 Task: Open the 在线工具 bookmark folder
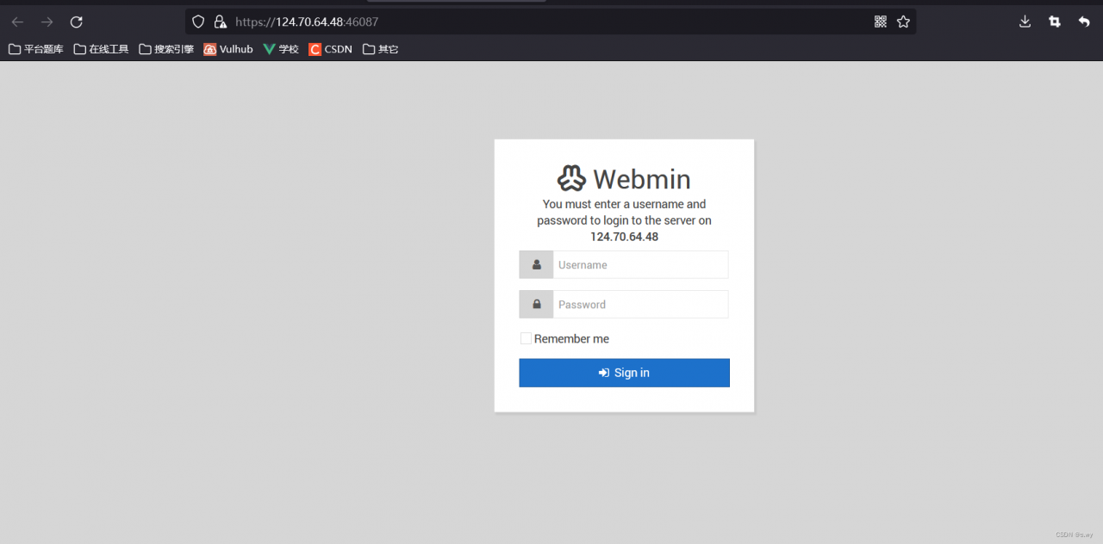coord(101,49)
